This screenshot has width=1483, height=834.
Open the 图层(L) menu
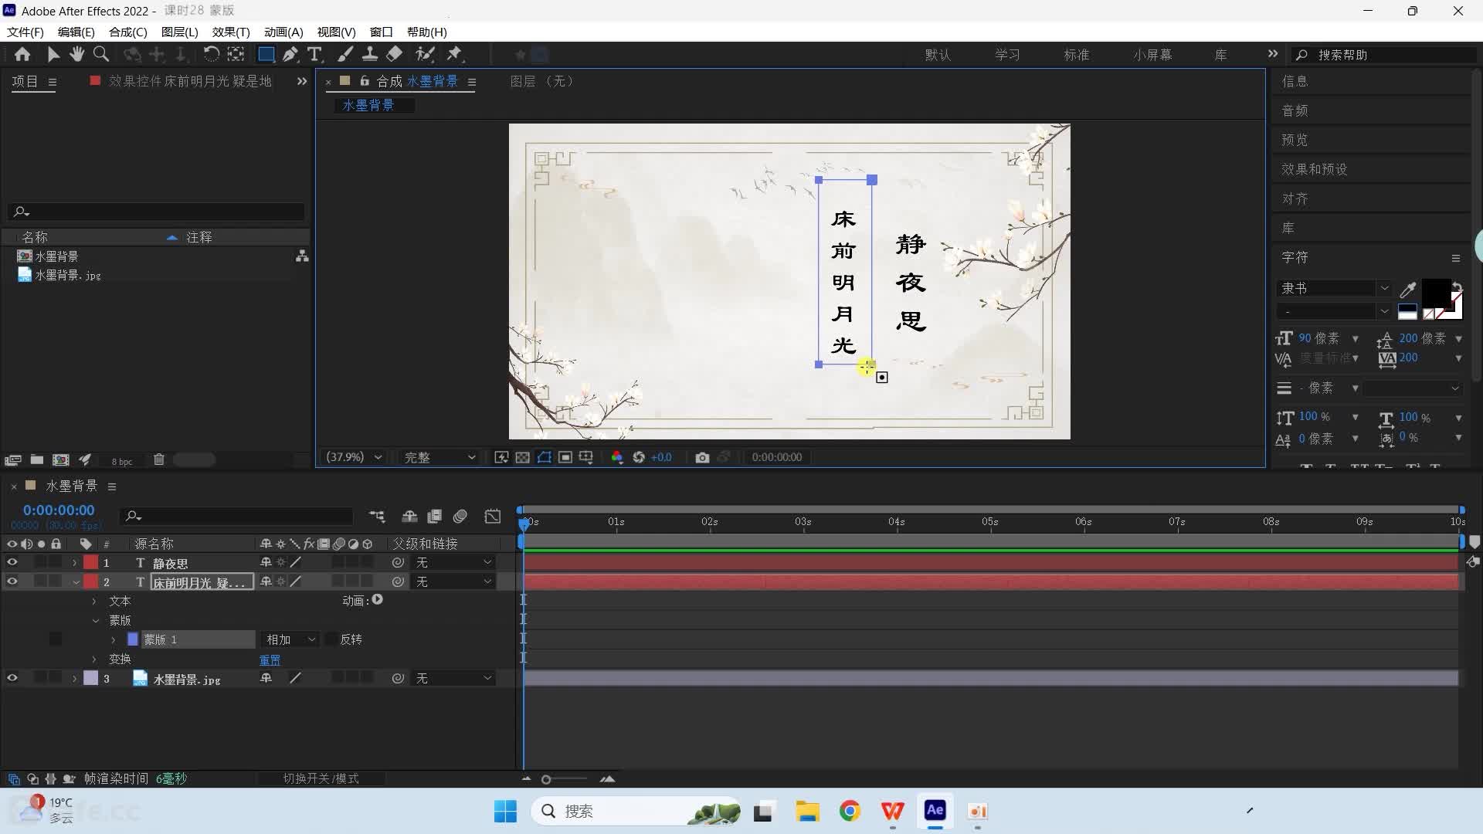point(180,32)
